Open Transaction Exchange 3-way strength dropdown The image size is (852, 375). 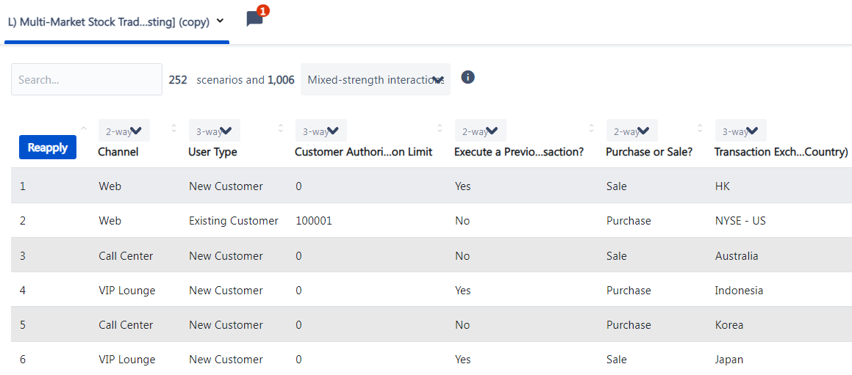pyautogui.click(x=741, y=130)
